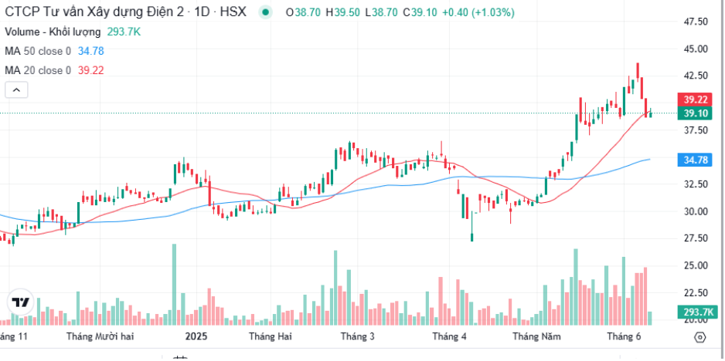The width and height of the screenshot is (725, 361).
Task: Select the MA 20 close indicator label
Action: pos(38,71)
